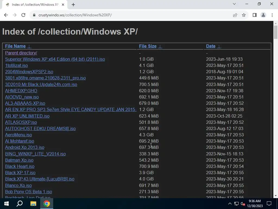The width and height of the screenshot is (278, 209).
Task: Bookmark this page with the star
Action: [244, 15]
